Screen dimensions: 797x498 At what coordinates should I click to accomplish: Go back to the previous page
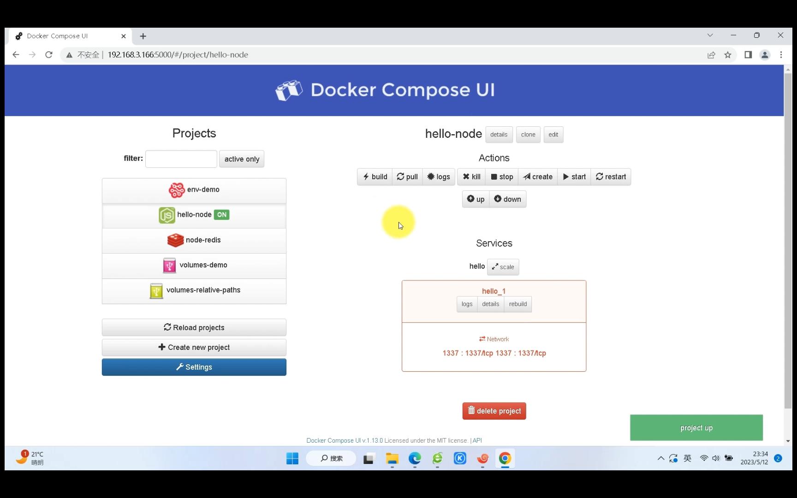[16, 55]
